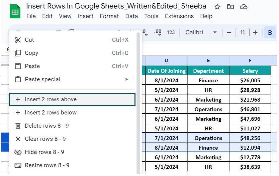
Task: Open the Edit menu
Action: 47,16
